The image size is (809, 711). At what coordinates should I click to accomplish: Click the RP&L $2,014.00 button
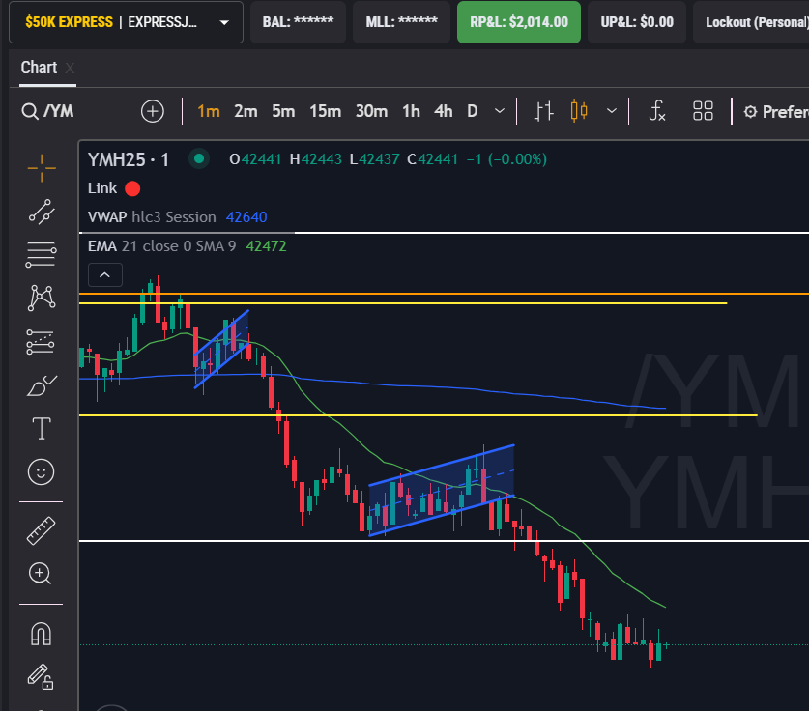pyautogui.click(x=518, y=22)
